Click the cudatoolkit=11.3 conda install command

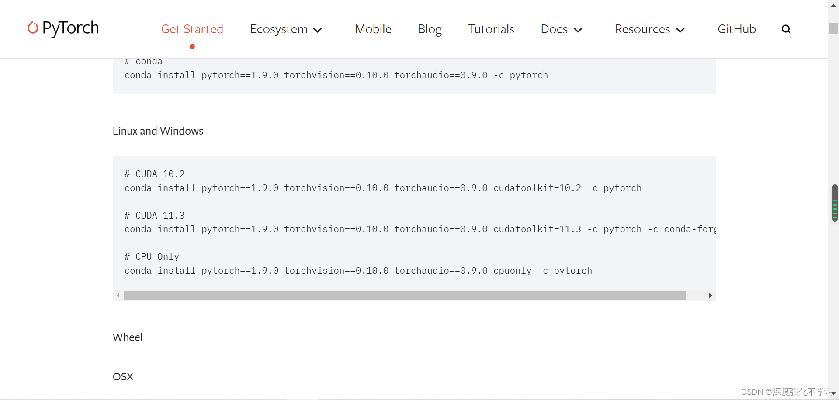(420, 229)
